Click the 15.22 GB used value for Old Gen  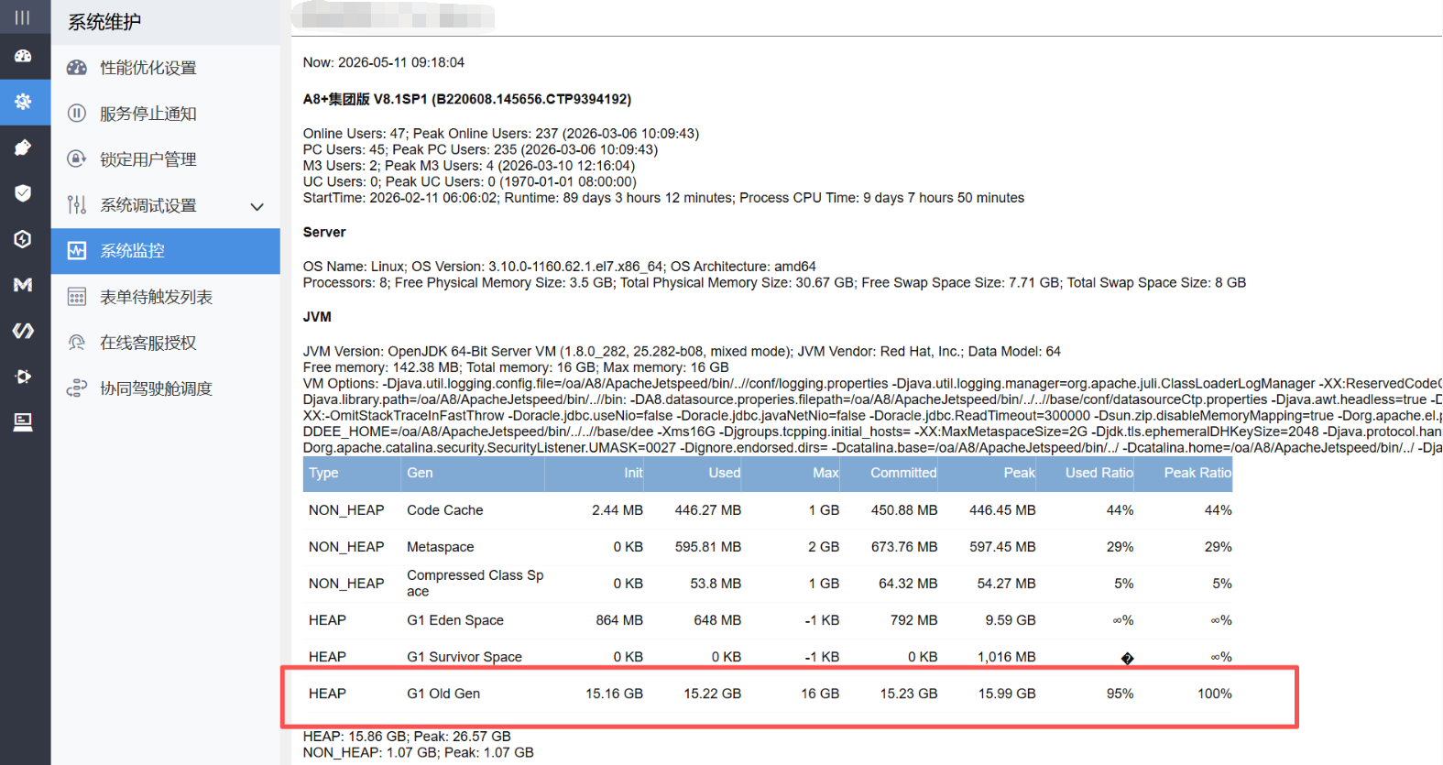(x=712, y=694)
